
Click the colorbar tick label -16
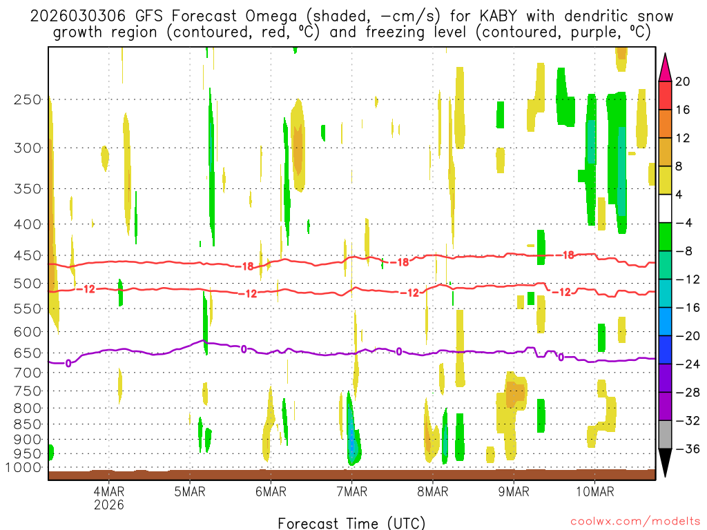(688, 308)
